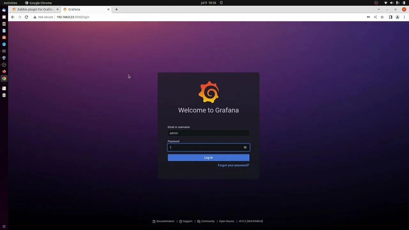Launch Firefox from the dock
The image size is (409, 230).
pos(4,72)
